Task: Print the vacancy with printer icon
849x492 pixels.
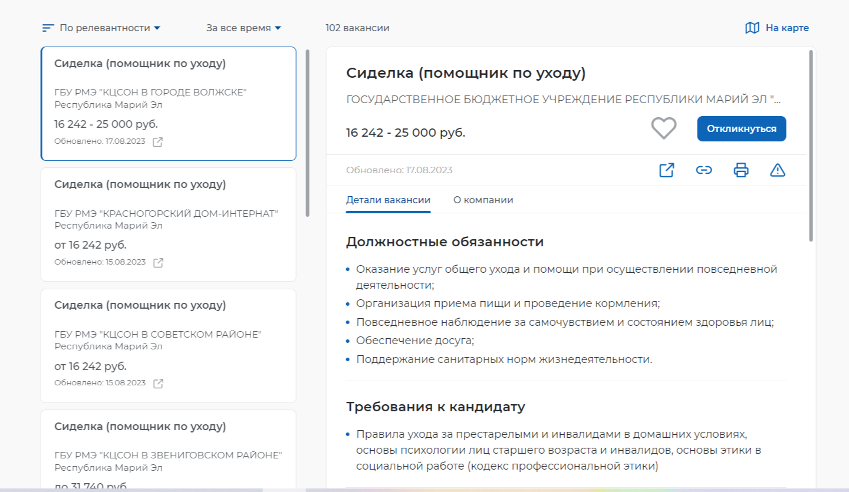Action: pos(741,170)
